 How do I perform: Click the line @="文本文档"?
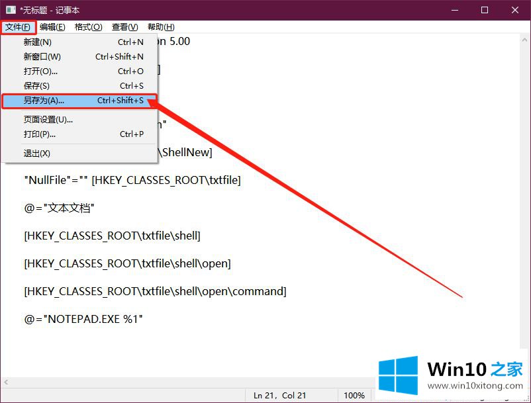pos(60,208)
